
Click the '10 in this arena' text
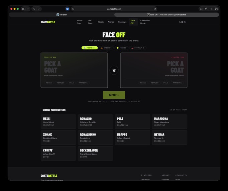click(178, 110)
